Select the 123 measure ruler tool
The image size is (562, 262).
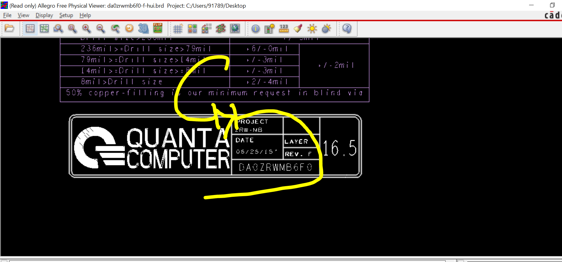[284, 29]
